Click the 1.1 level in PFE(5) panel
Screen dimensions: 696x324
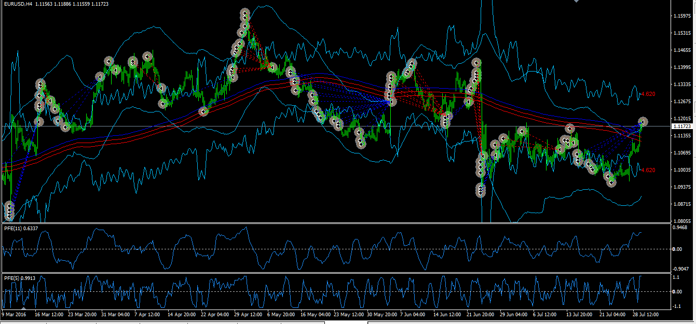click(x=676, y=278)
